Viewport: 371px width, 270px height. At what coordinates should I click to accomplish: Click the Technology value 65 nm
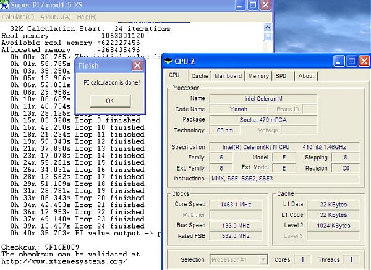tap(225, 130)
